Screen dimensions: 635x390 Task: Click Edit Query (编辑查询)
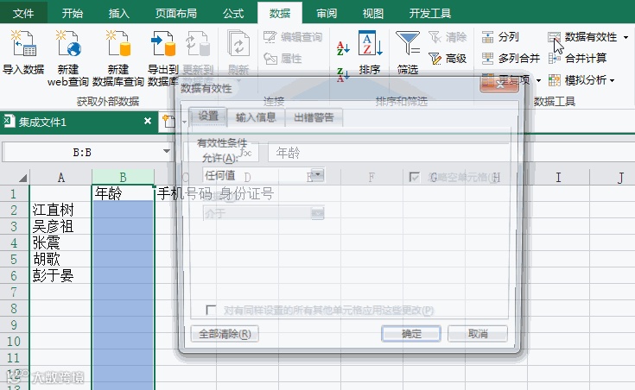click(293, 37)
